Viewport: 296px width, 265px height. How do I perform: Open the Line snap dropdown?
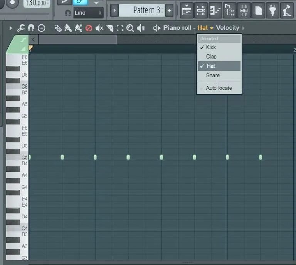pos(88,13)
